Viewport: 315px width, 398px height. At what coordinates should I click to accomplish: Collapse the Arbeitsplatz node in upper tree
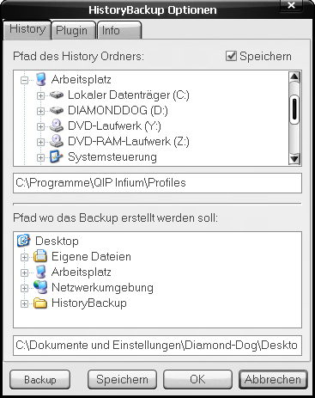[x=25, y=80]
